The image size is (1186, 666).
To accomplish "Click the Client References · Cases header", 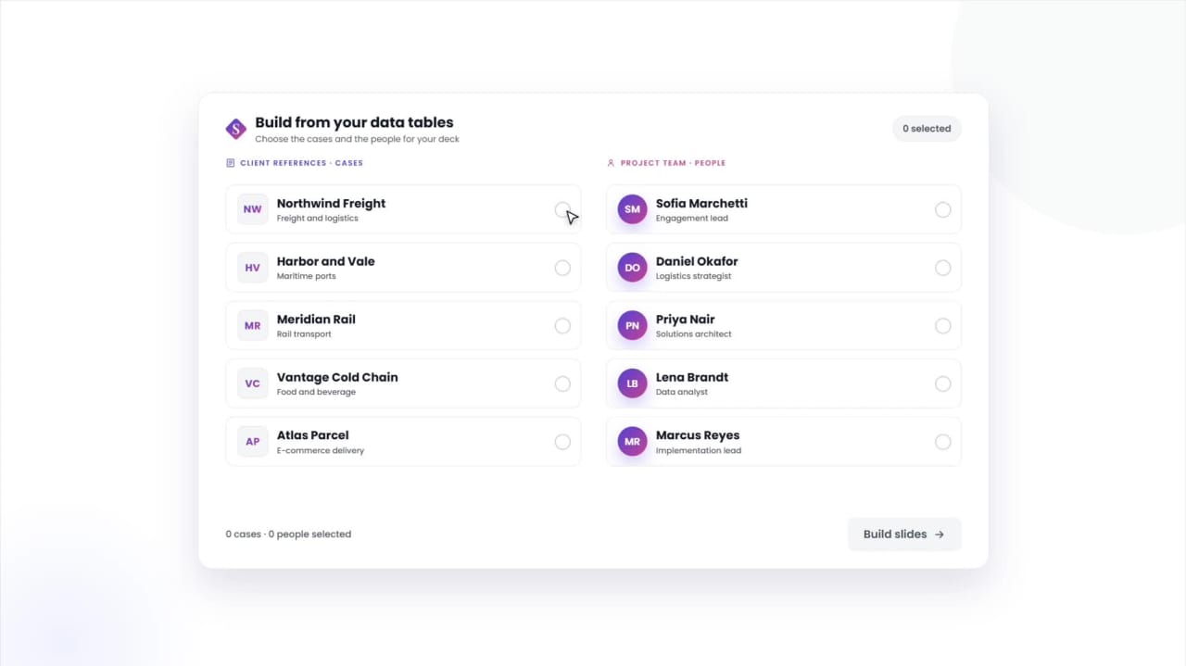I will [301, 163].
